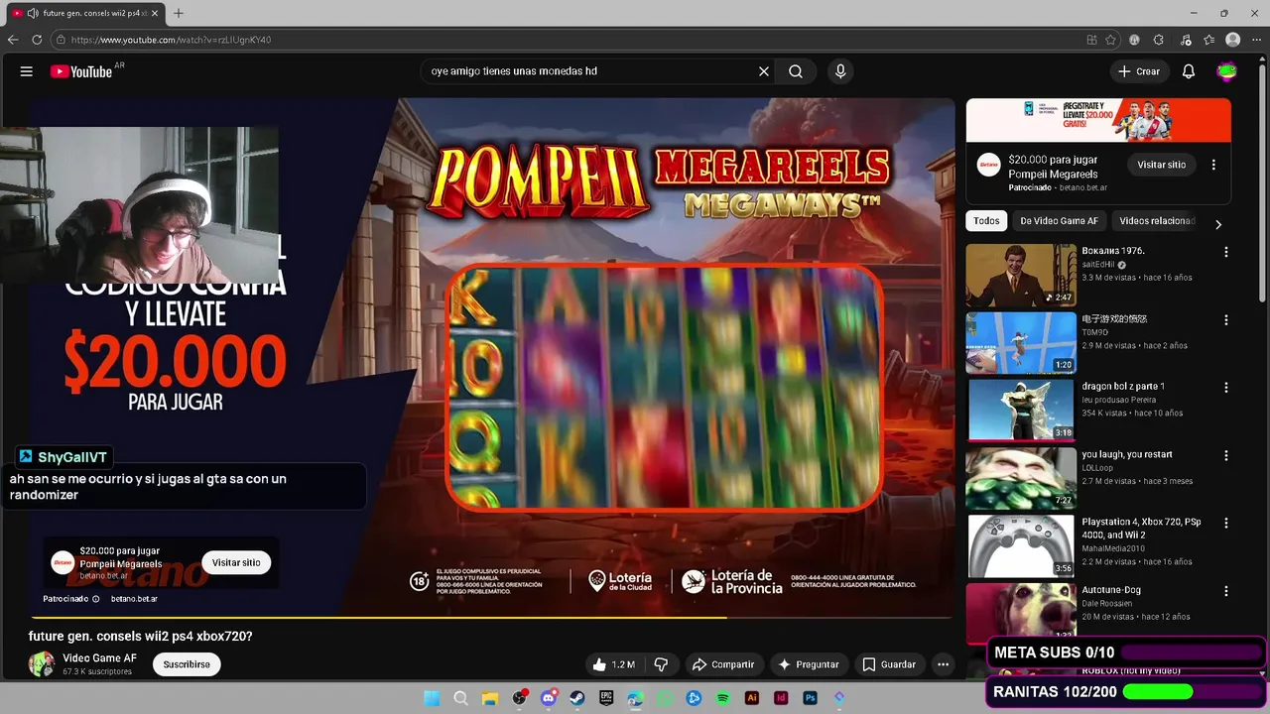This screenshot has width=1270, height=714.
Task: Open the YouTube hamburger guide menu
Action: [27, 71]
